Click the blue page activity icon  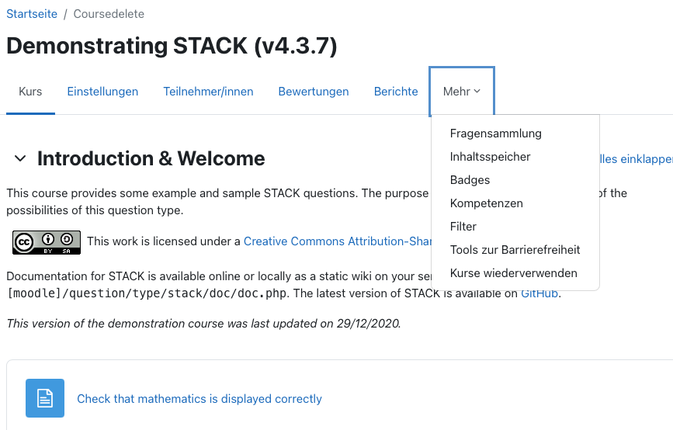pyautogui.click(x=45, y=398)
